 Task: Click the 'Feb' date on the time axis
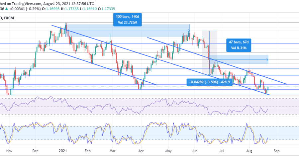pyautogui.click(x=87, y=151)
